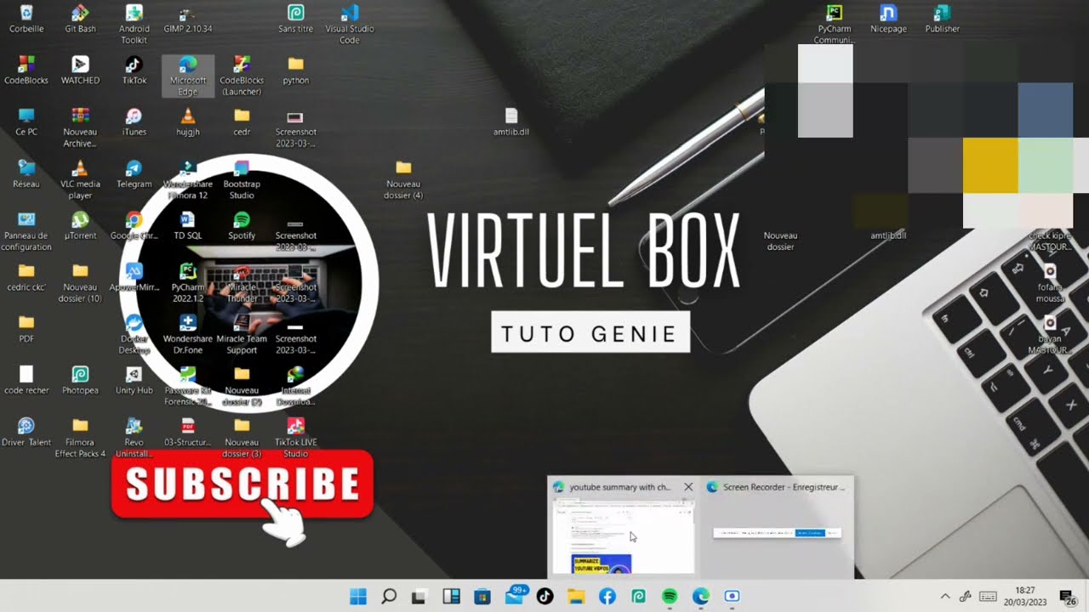
Task: Open the cedric ckc' folder
Action: pos(26,278)
